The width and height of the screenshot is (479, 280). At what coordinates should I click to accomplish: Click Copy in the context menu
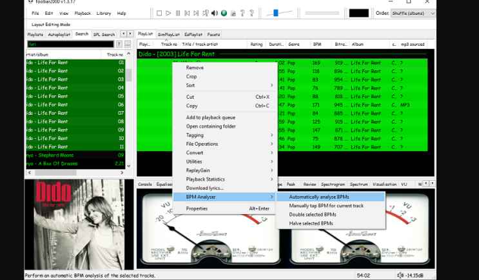226,106
